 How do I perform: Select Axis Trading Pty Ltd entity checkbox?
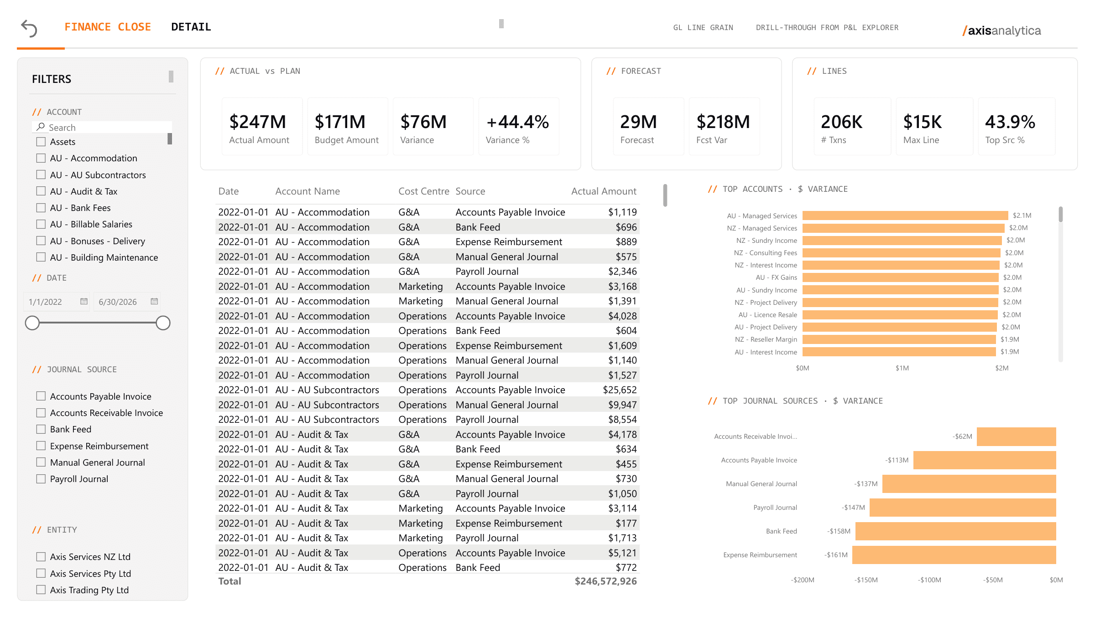click(x=41, y=590)
